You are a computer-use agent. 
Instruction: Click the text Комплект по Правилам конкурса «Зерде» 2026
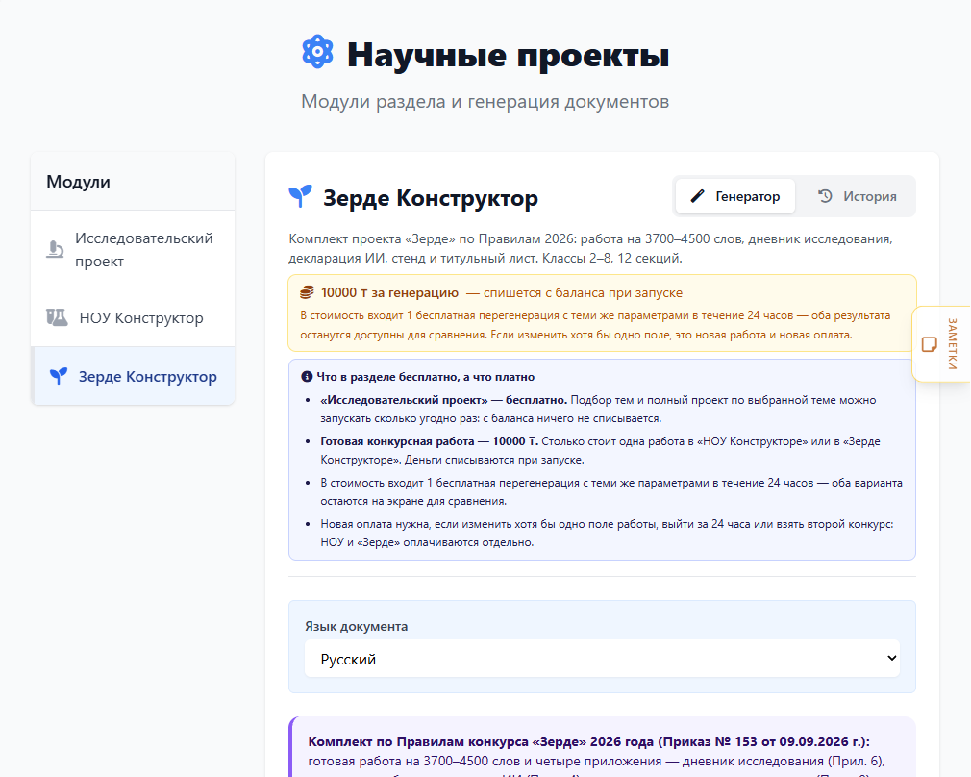[x=589, y=741]
